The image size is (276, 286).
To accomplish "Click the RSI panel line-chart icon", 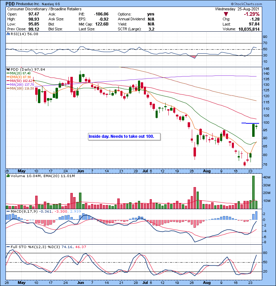I will click(8, 34).
